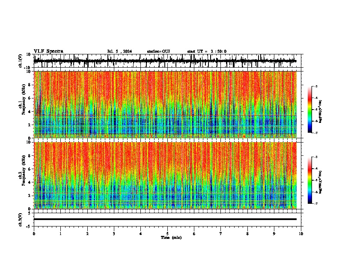339x262 pixels.
Task: Click the ch.2 "Frequency (kHz)" axis label
Action: [x=24, y=170]
